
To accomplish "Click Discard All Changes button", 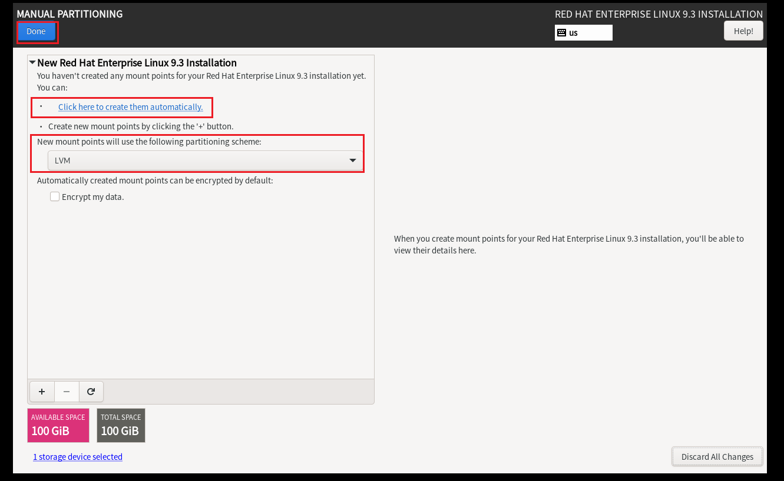I will [717, 456].
